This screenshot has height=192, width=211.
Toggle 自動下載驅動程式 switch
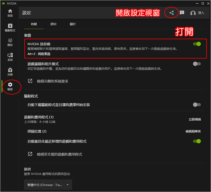point(197,105)
